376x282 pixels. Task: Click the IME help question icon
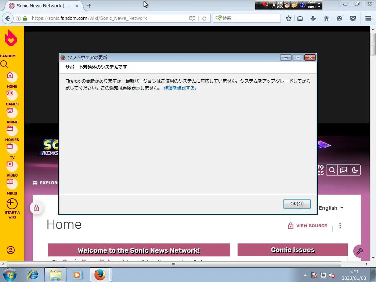click(303, 5)
